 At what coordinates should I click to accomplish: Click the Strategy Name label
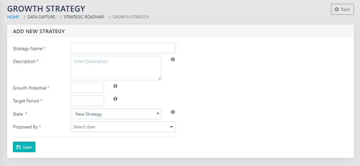tap(27, 49)
